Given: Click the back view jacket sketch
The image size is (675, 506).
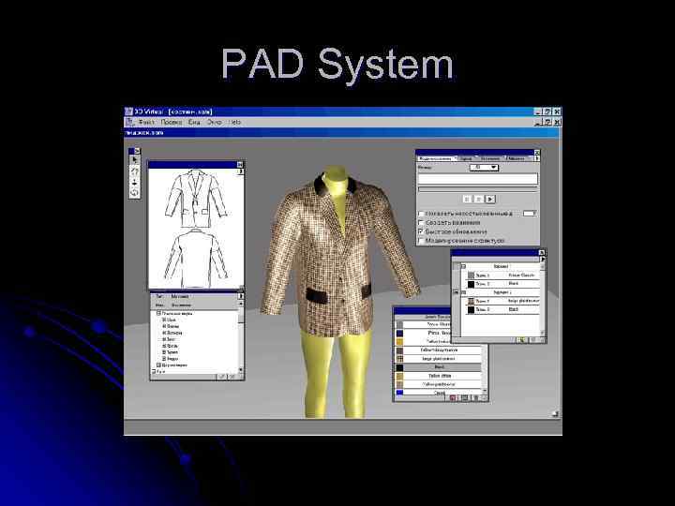Looking at the screenshot, I should pyautogui.click(x=196, y=259).
